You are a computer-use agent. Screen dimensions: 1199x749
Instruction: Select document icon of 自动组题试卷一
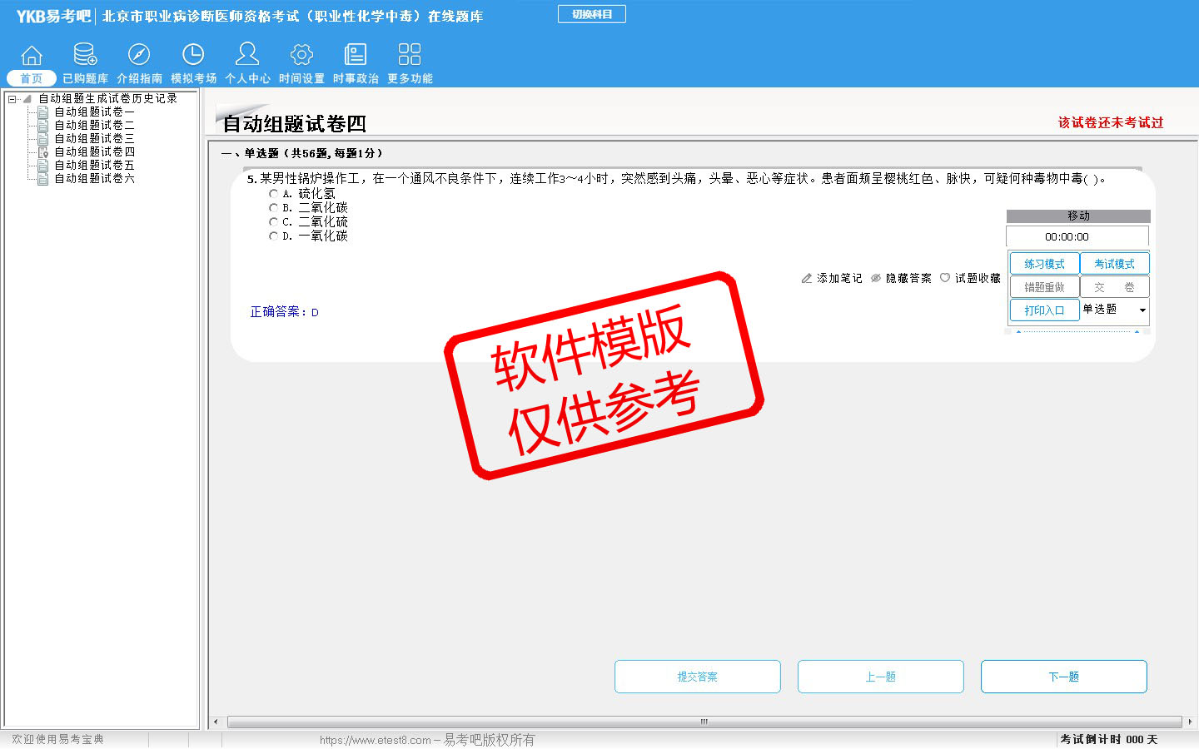pos(43,112)
